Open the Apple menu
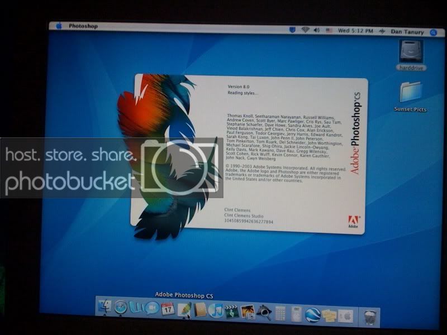The image size is (447, 335). [59, 26]
